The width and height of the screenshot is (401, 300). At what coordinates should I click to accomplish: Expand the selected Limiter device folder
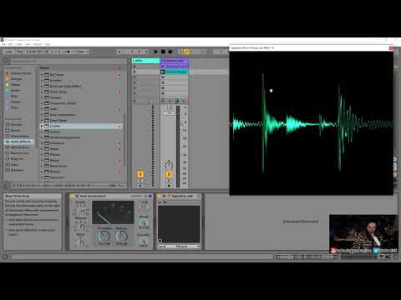click(42, 126)
